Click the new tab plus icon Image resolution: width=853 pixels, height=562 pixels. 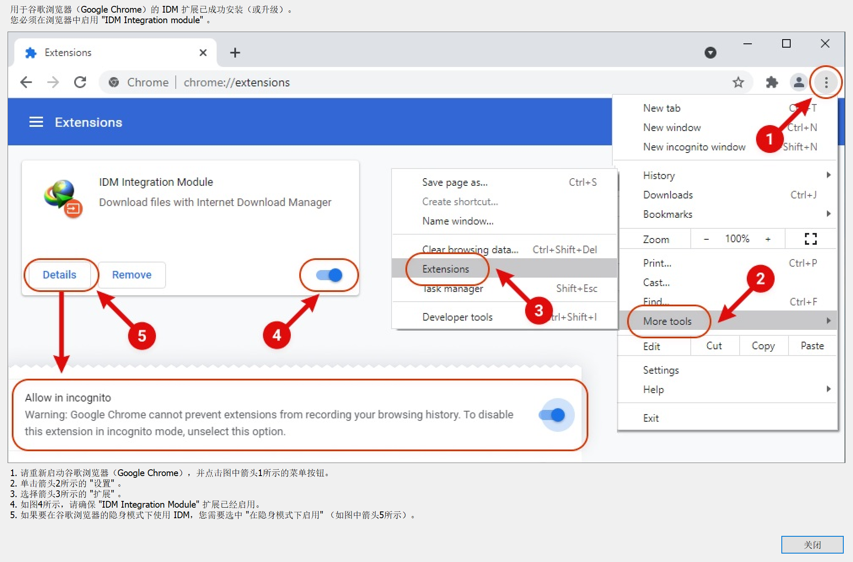pyautogui.click(x=235, y=53)
